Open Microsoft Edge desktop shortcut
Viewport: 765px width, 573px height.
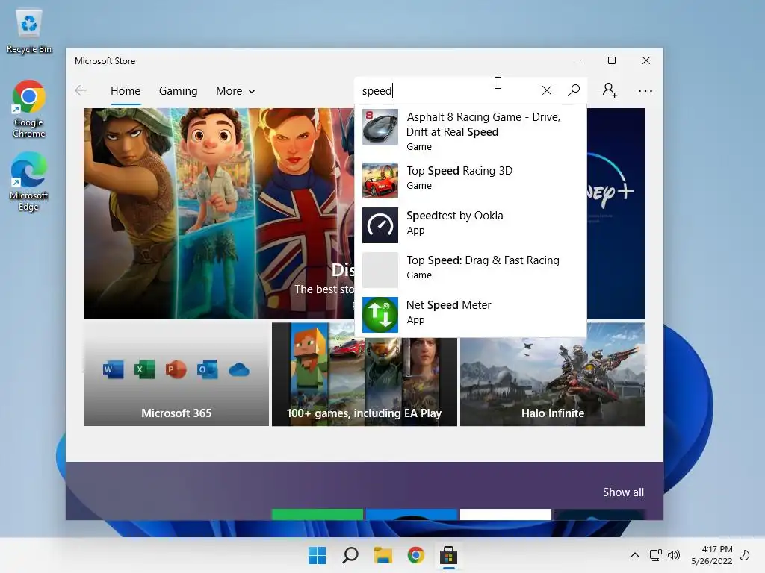[x=29, y=182]
